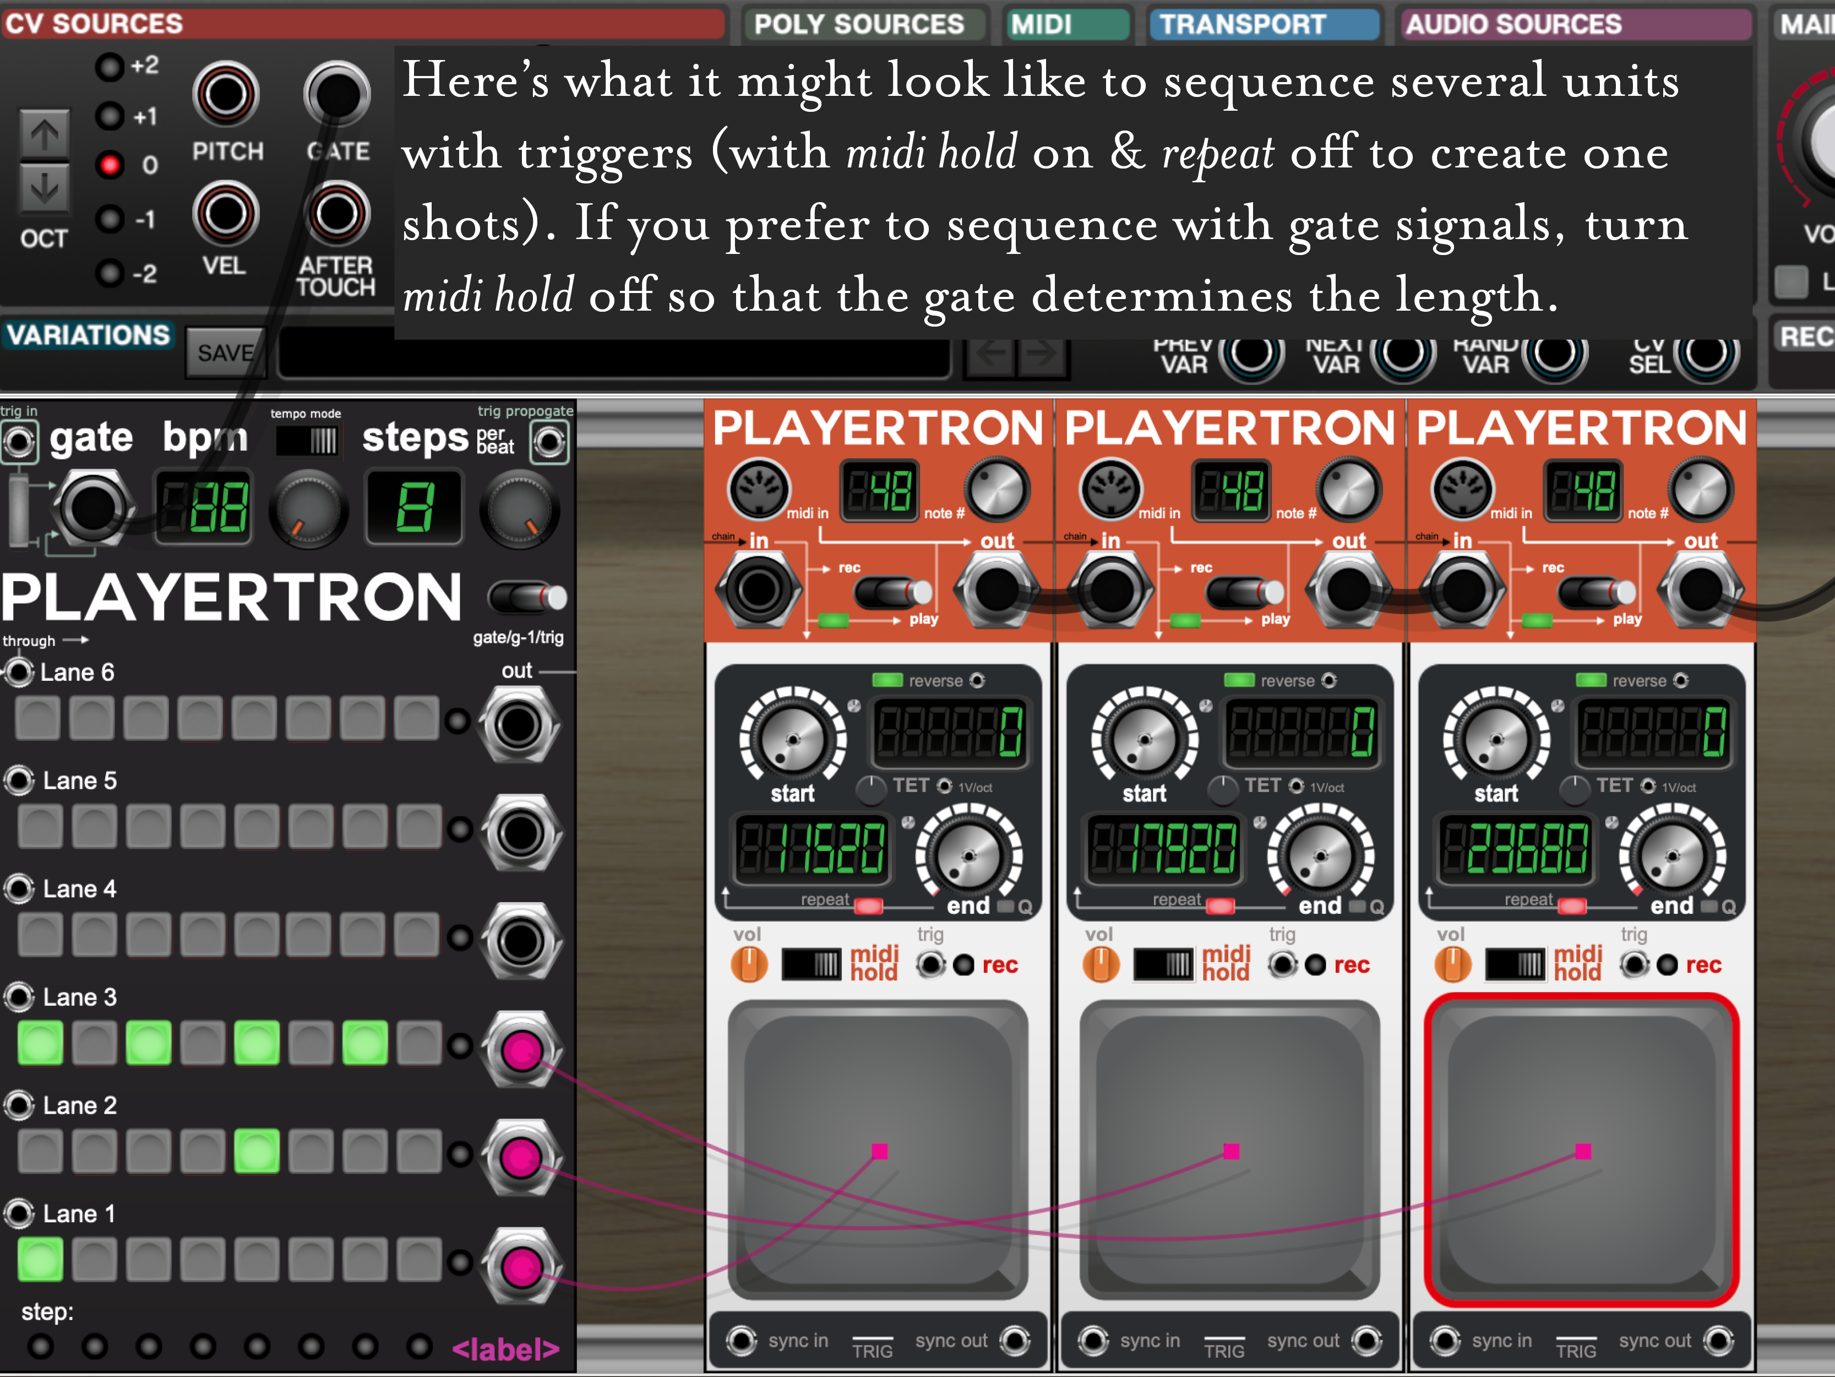The width and height of the screenshot is (1835, 1377).
Task: Click the octave down arrow button
Action: (45, 188)
